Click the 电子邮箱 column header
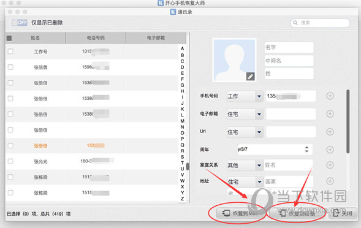Image resolution: width=361 pixels, height=228 pixels. click(156, 38)
